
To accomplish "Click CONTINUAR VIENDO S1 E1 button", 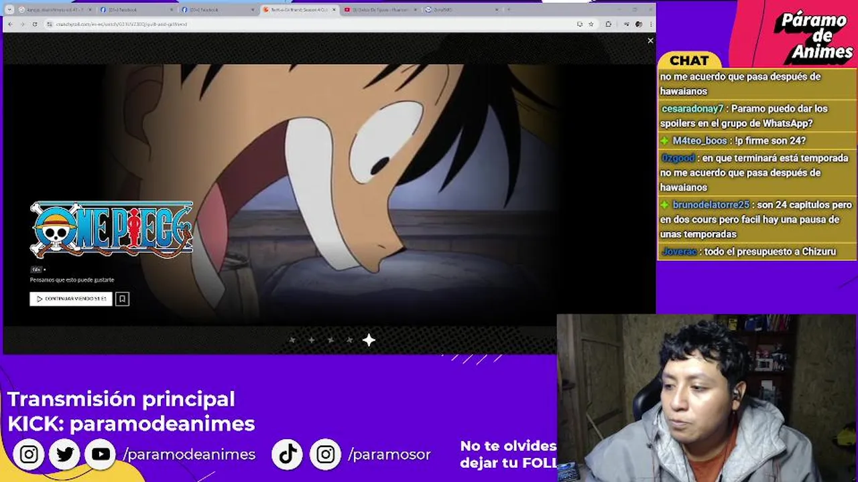I will click(71, 299).
